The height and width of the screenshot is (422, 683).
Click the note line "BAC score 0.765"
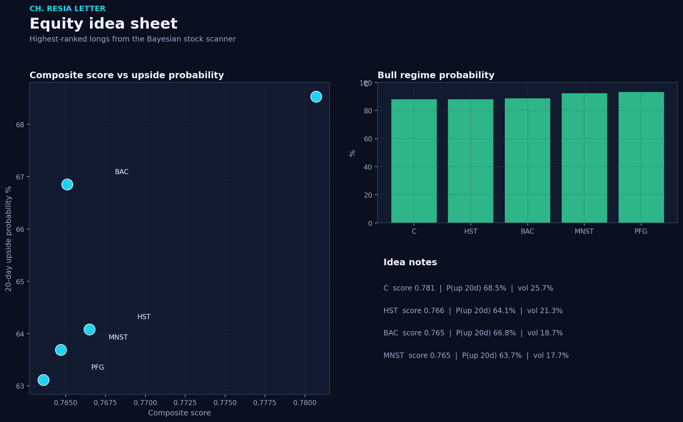coord(473,333)
